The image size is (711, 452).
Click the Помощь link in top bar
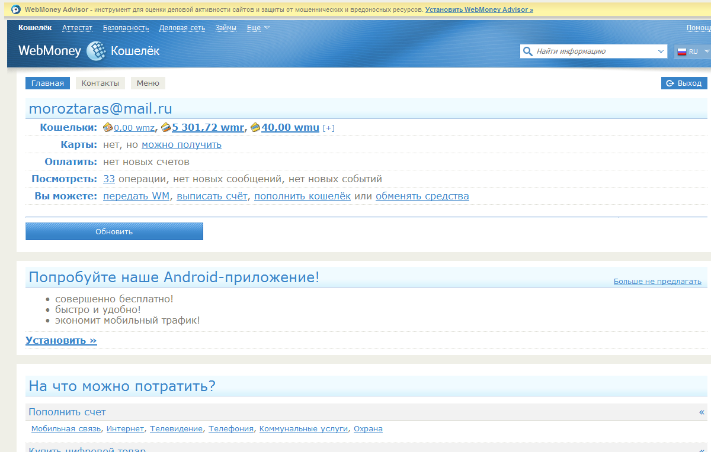(699, 28)
